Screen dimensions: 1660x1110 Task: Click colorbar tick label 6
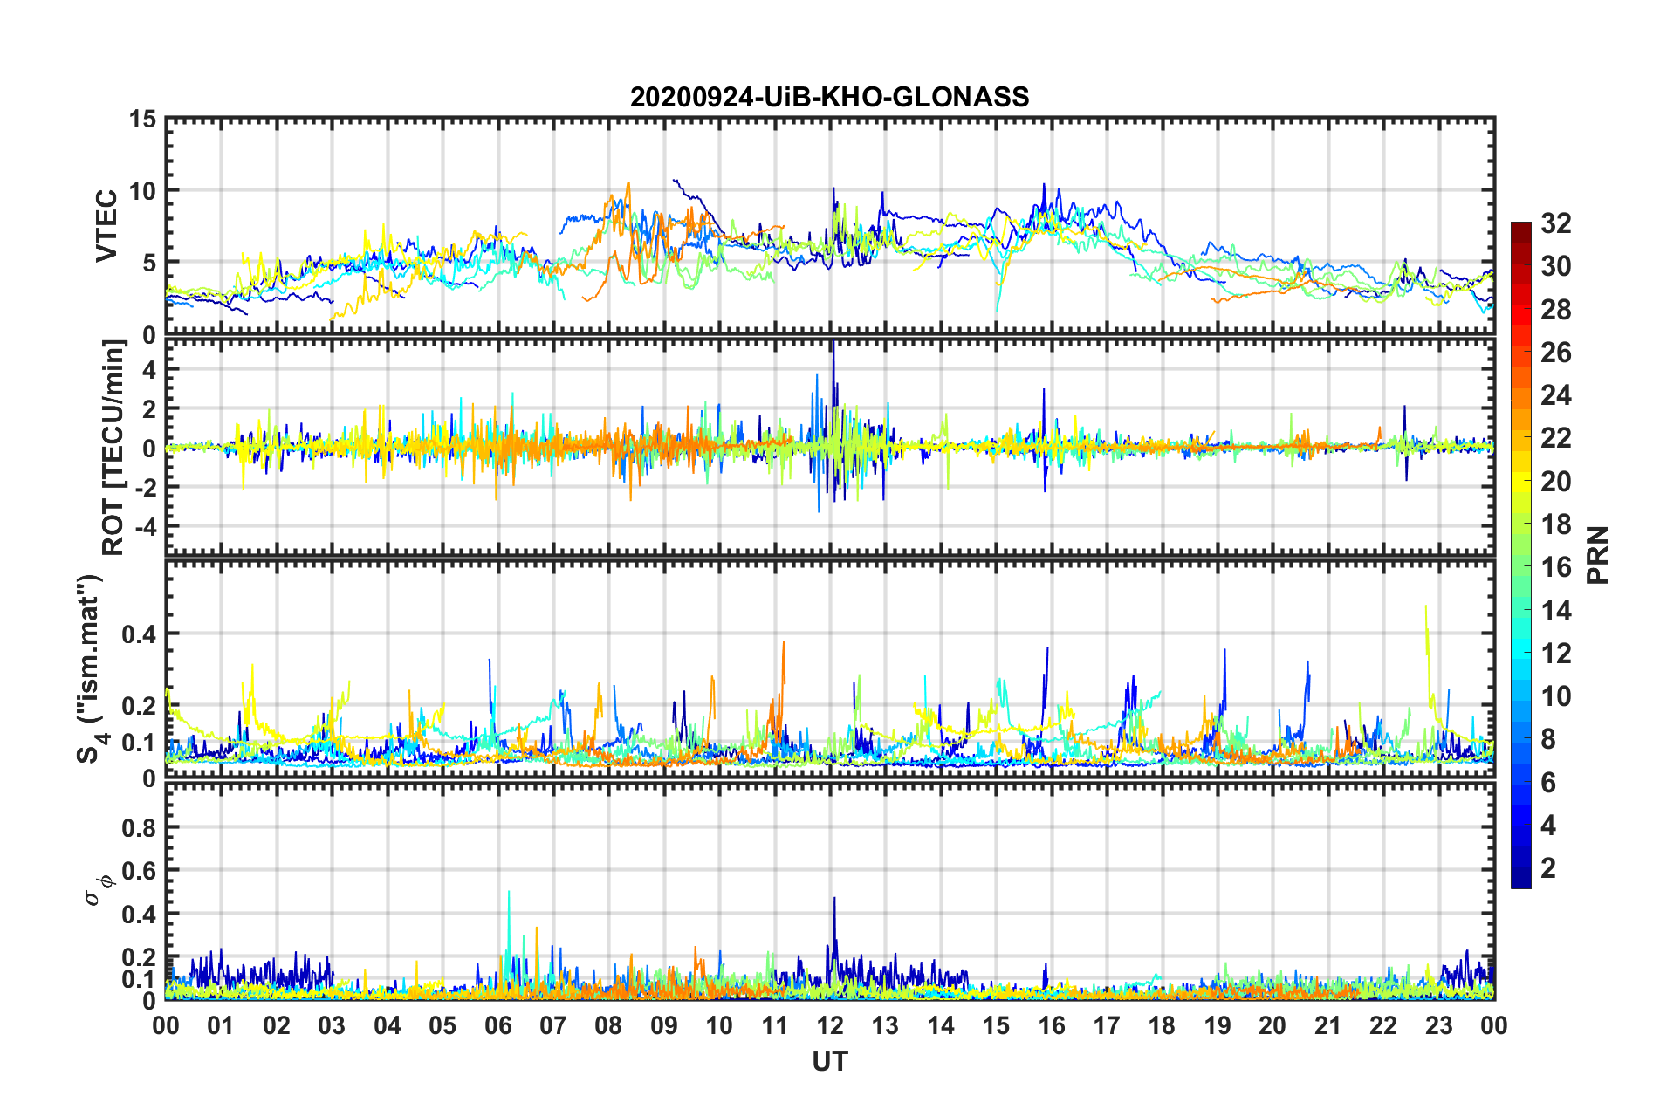(x=1548, y=783)
